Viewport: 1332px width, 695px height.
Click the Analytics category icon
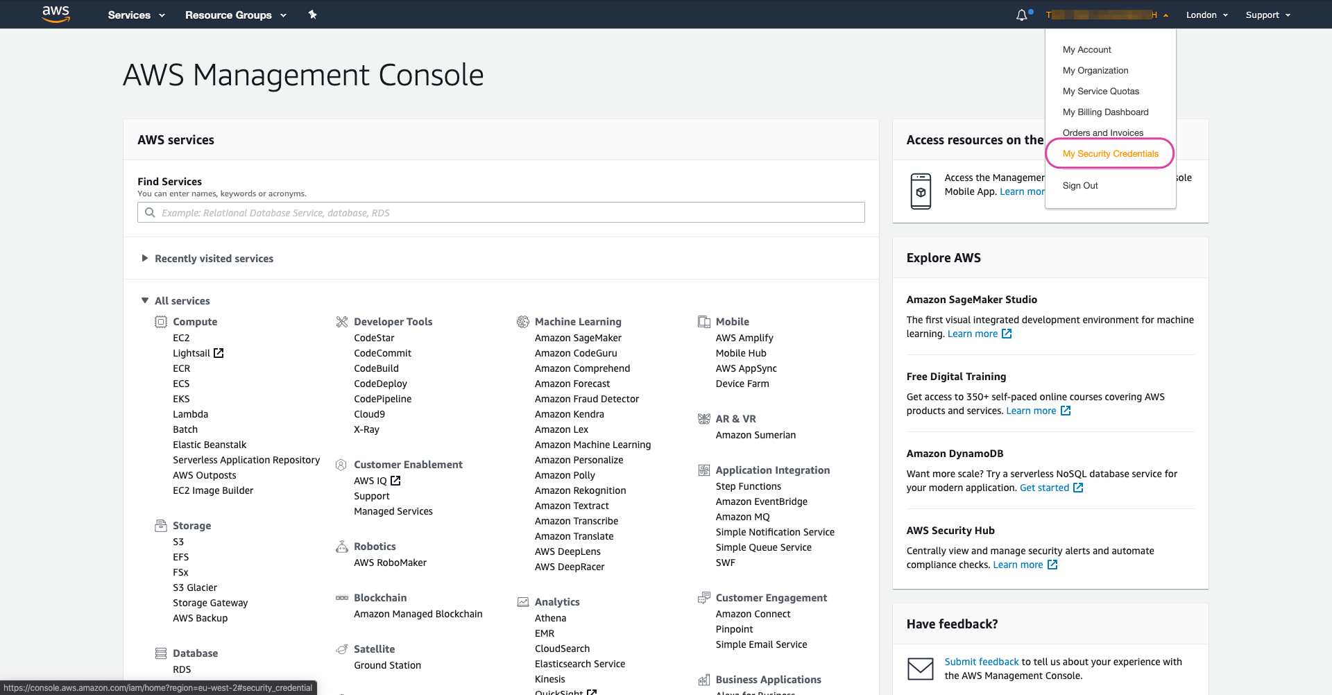coord(523,602)
